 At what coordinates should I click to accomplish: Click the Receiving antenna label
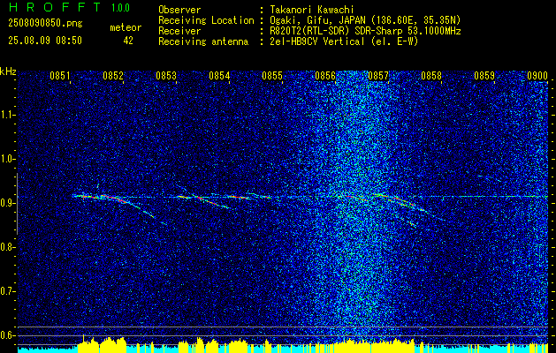pos(203,41)
